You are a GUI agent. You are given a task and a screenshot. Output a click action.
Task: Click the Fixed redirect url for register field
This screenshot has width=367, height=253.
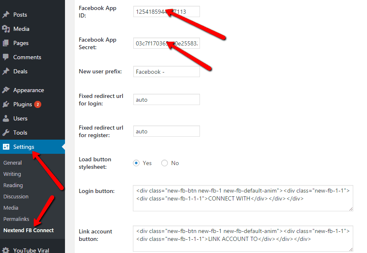pyautogui.click(x=166, y=131)
